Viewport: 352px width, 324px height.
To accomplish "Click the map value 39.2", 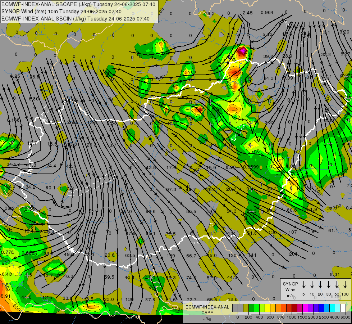I will [x=268, y=57].
